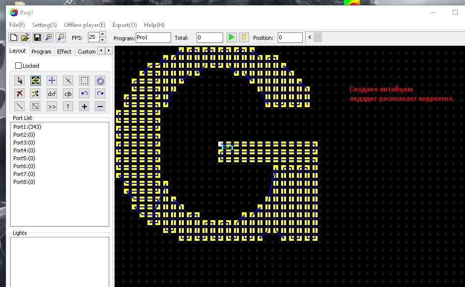
Task: Click the red X delete tool
Action: point(20,94)
